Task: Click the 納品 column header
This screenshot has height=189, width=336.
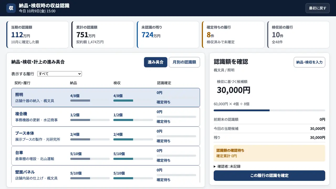Action: 73,83
